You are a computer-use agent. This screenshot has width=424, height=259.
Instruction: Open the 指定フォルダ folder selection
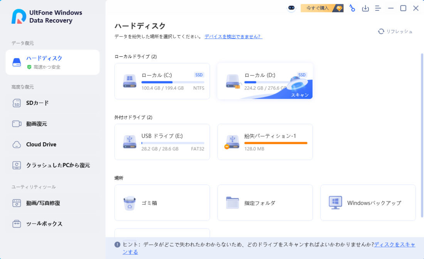pos(265,203)
